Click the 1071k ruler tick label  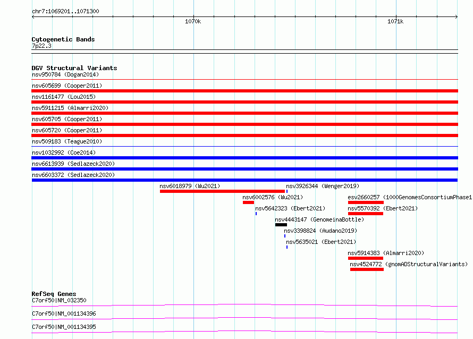(x=395, y=21)
